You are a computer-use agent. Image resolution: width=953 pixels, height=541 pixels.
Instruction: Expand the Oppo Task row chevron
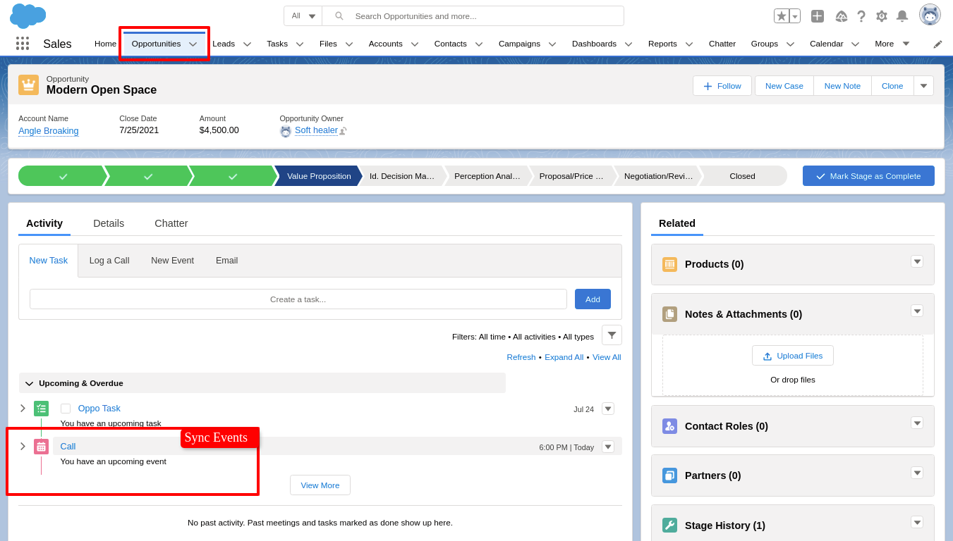tap(23, 409)
